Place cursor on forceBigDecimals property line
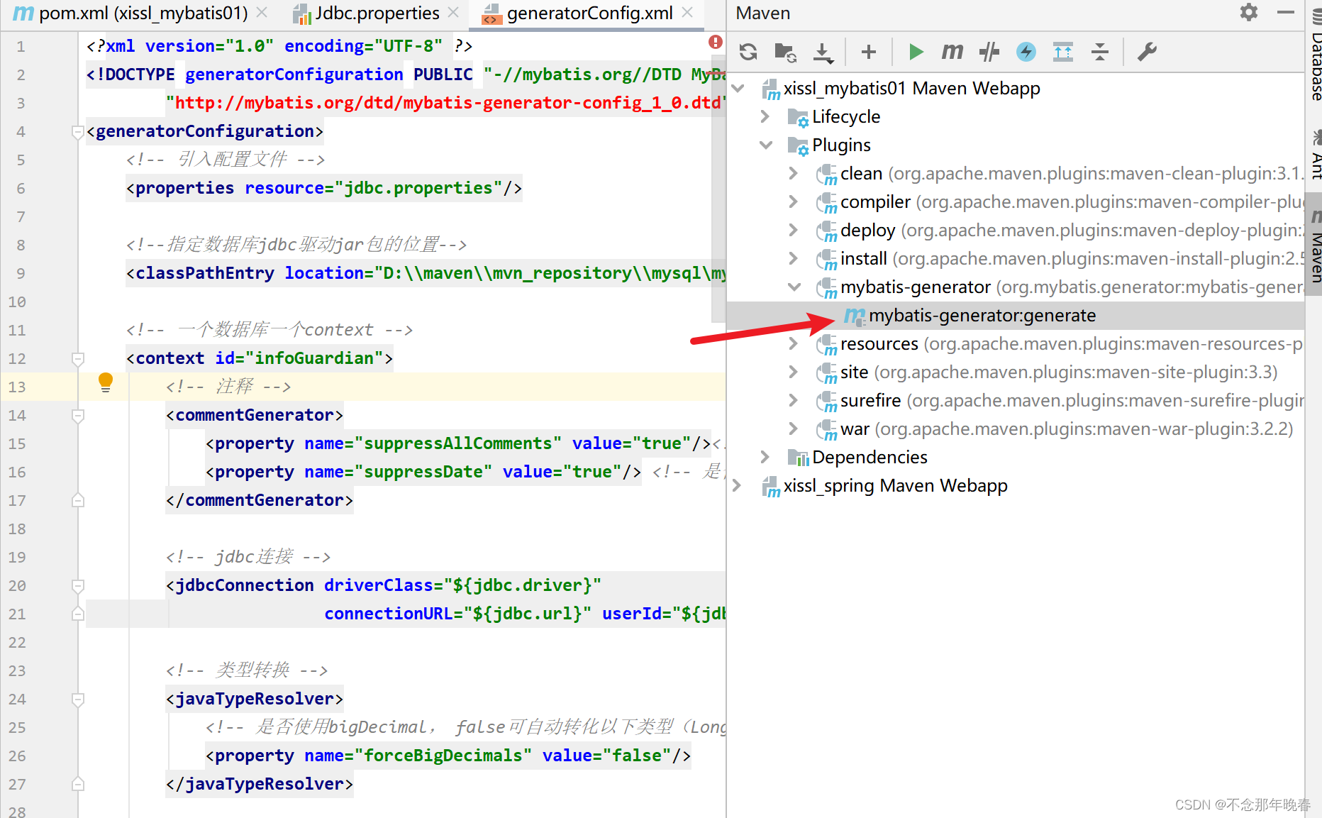The width and height of the screenshot is (1322, 818). click(448, 756)
